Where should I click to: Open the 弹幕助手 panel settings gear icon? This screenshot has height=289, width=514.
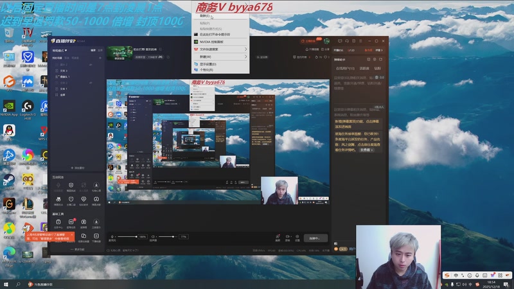coord(375,60)
